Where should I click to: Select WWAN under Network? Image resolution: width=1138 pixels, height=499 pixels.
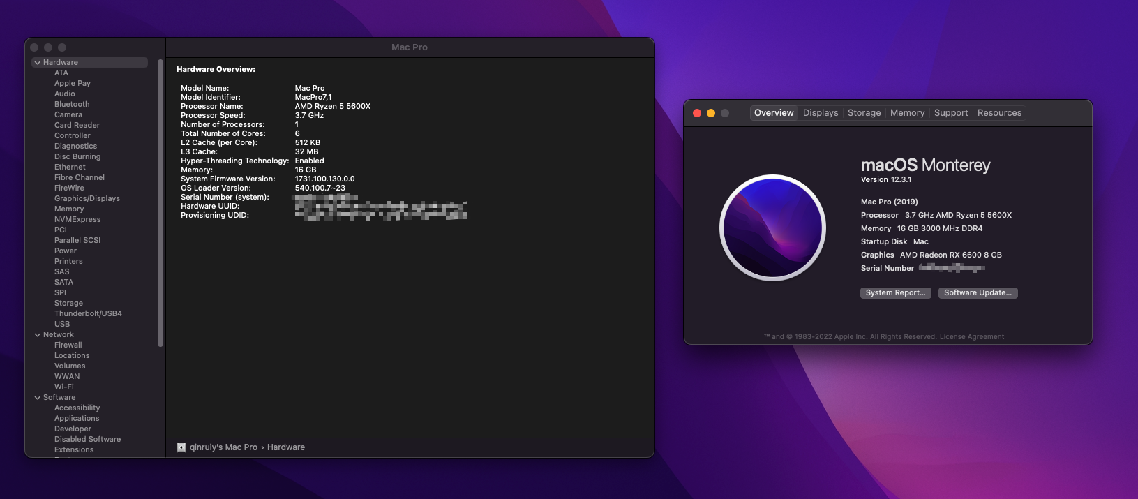tap(67, 377)
